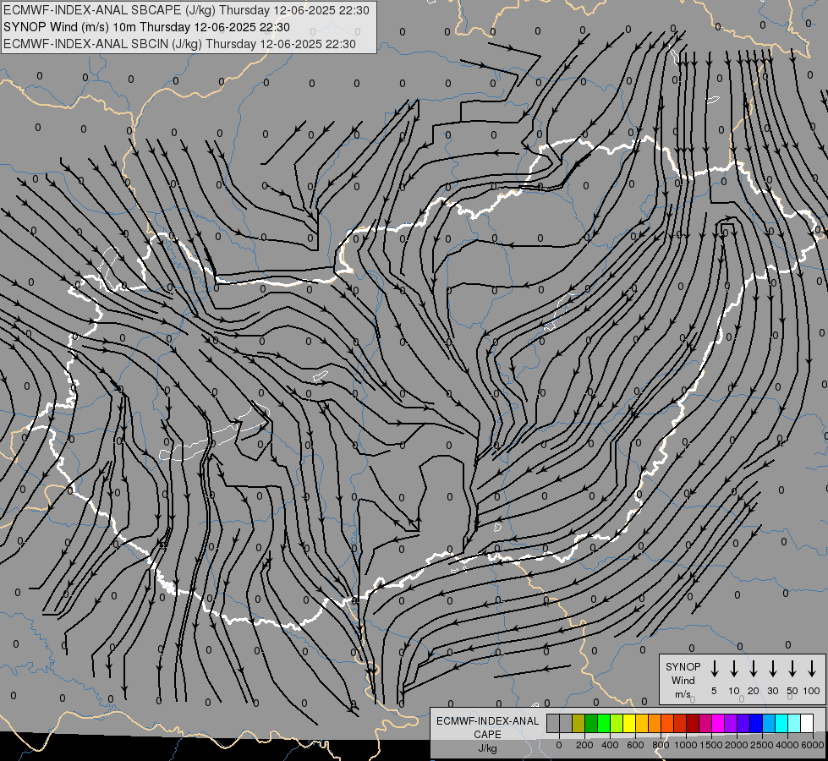
Task: Click the 100 m/s wind arrow symbol
Action: point(812,668)
